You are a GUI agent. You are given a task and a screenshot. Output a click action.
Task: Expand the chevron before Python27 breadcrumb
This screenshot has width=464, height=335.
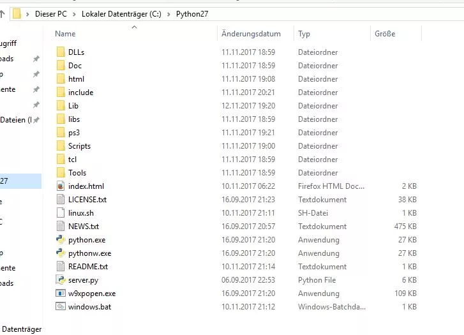pyautogui.click(x=168, y=13)
